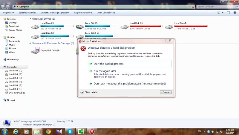Open the Windows Start button
Screen dimensions: 239x135
click(4, 131)
